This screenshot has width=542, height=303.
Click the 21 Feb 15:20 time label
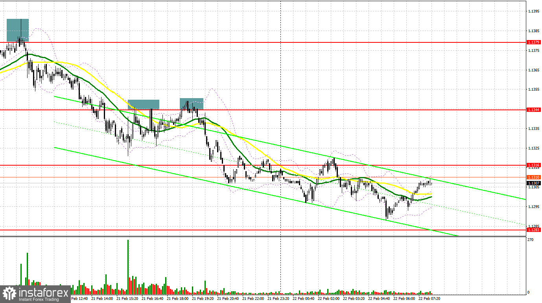[x=127, y=298]
